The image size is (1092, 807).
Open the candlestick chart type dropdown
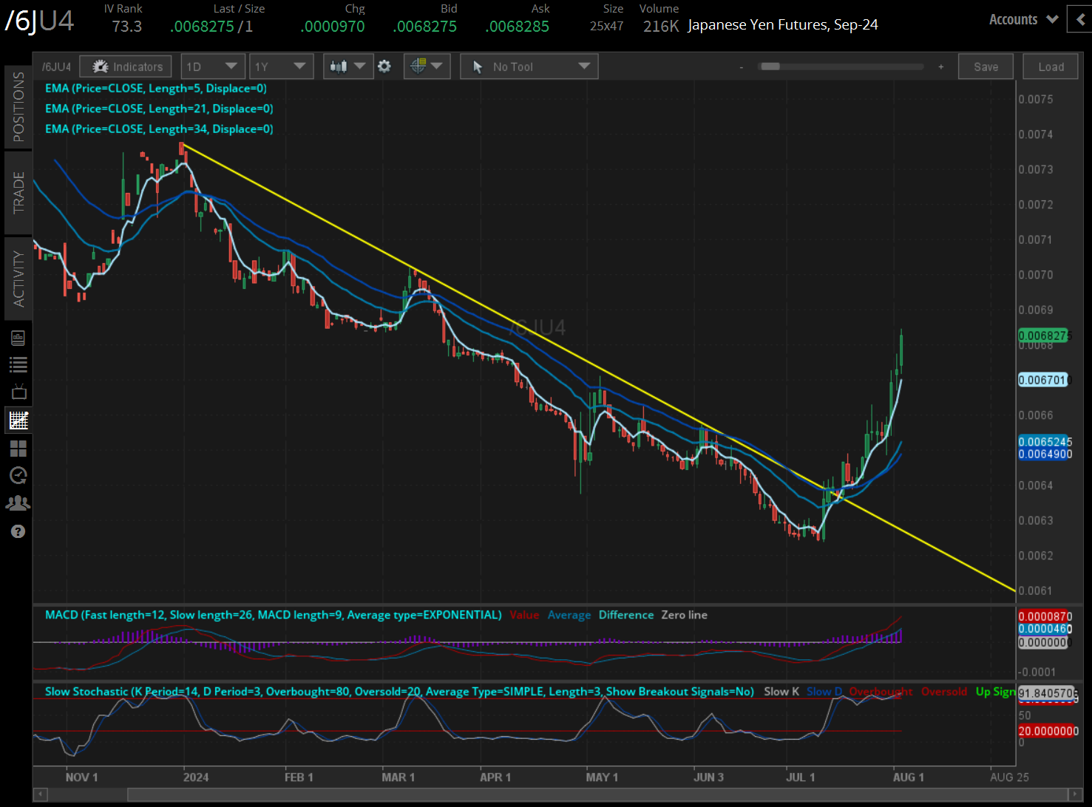point(347,67)
